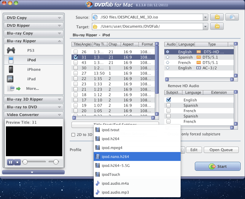Click the DTS-HD icon on English audio
This screenshot has height=199, width=245.
(x=199, y=52)
